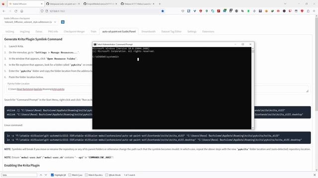The image size is (318, 178).
Task: Click the extension icon shaped like a V
Action: [x=195, y=11]
